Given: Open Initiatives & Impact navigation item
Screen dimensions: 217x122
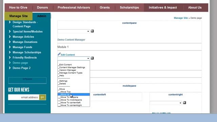Looking at the screenshot, I should [163, 7].
